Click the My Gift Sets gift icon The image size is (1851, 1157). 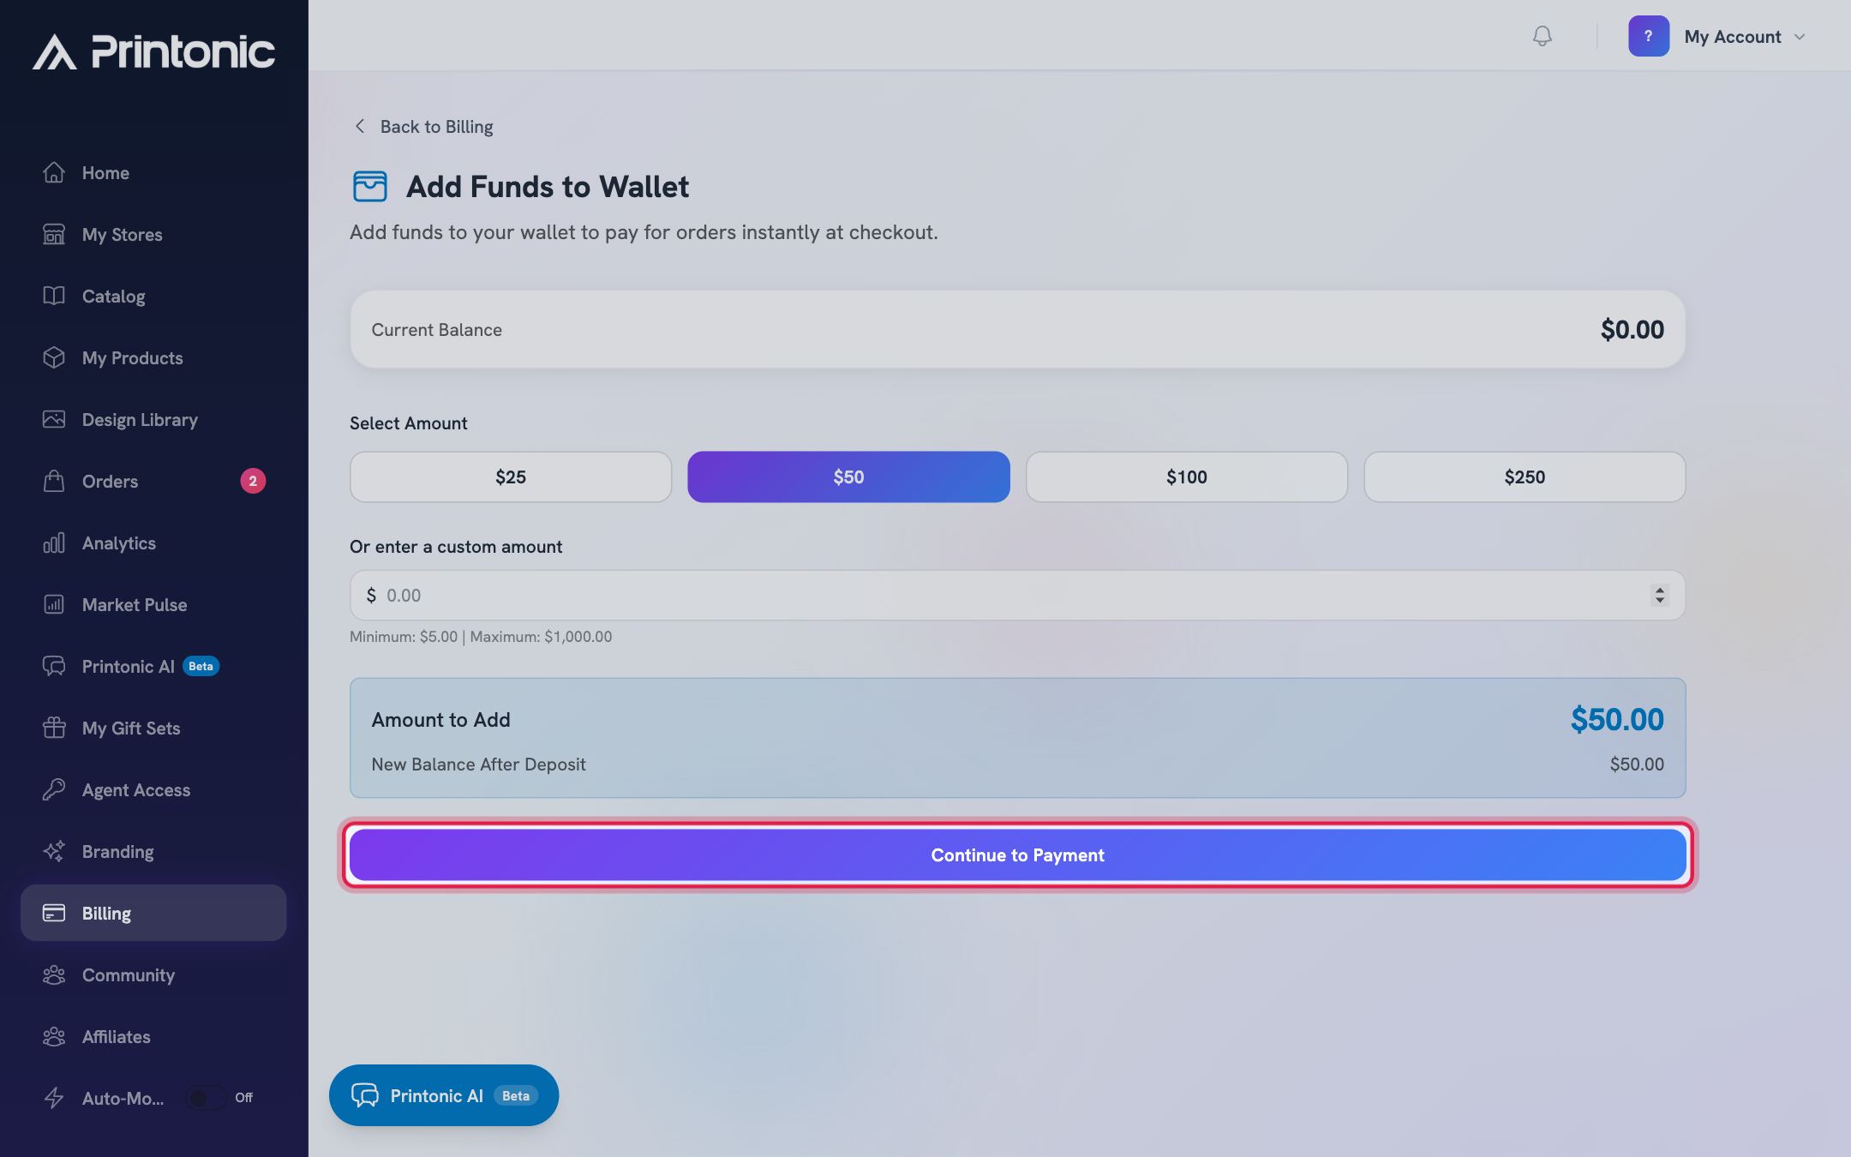click(x=54, y=728)
